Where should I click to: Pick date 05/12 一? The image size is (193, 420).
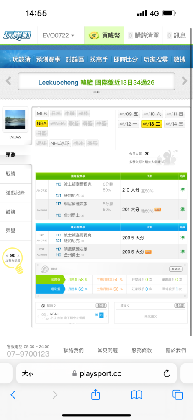click(x=129, y=124)
